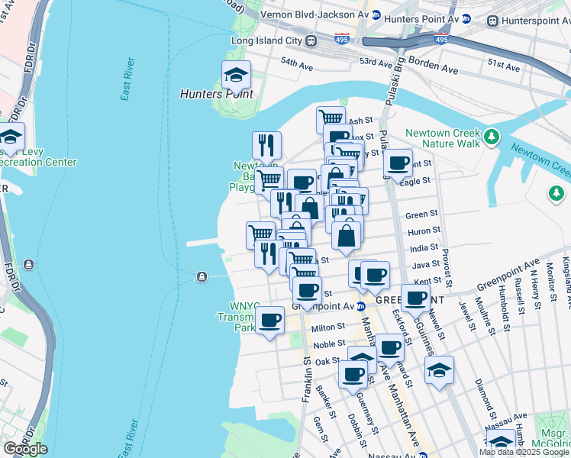This screenshot has width=571, height=458.
Task: Select the Newtown Creek Nature Walk label
Action: (x=443, y=138)
